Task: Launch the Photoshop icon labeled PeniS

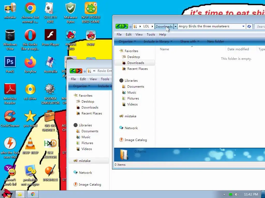Action: tap(10, 64)
